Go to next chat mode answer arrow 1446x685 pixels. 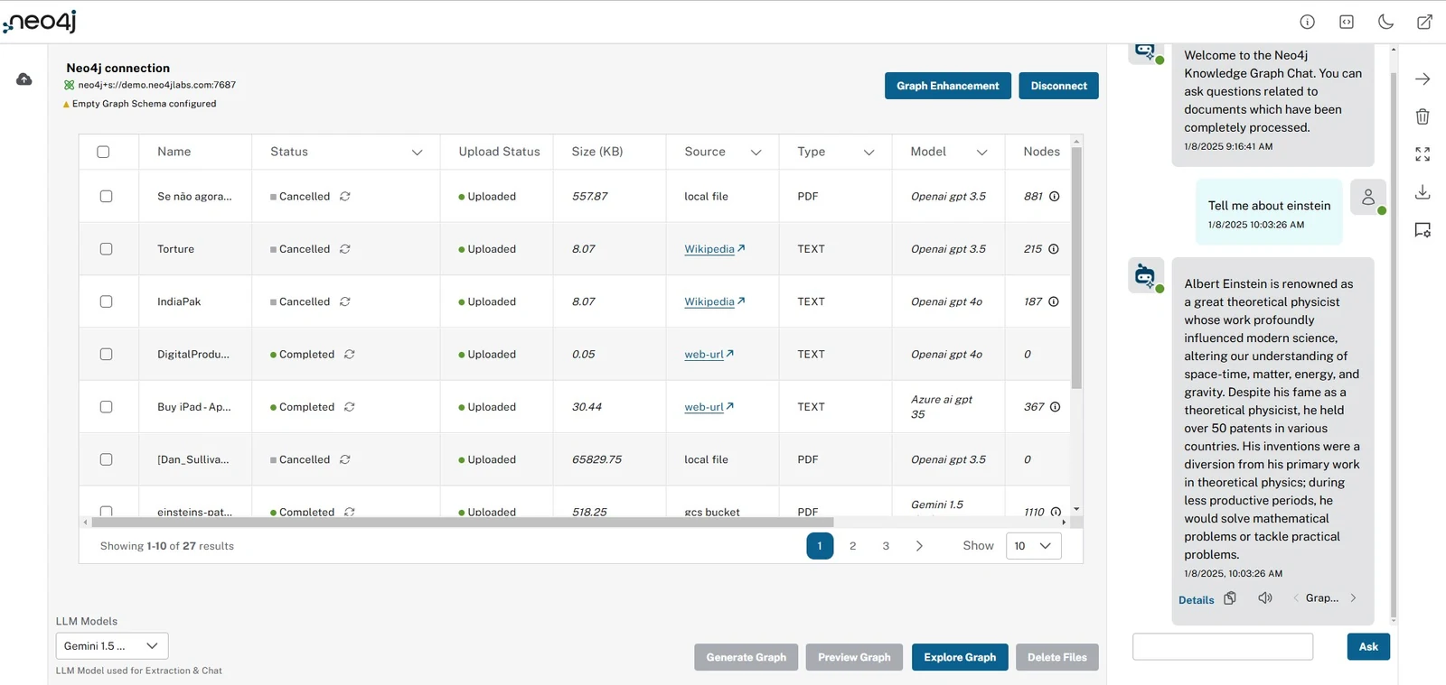point(1353,598)
